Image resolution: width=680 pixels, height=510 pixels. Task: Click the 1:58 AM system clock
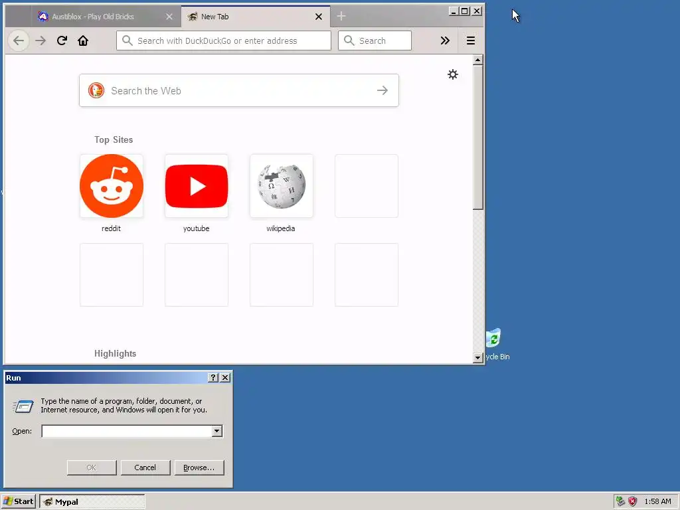657,501
